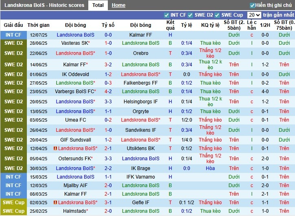Click red card icon on 02/03/25 row
Viewport: 295px width, 216px height.
[x=55, y=203]
